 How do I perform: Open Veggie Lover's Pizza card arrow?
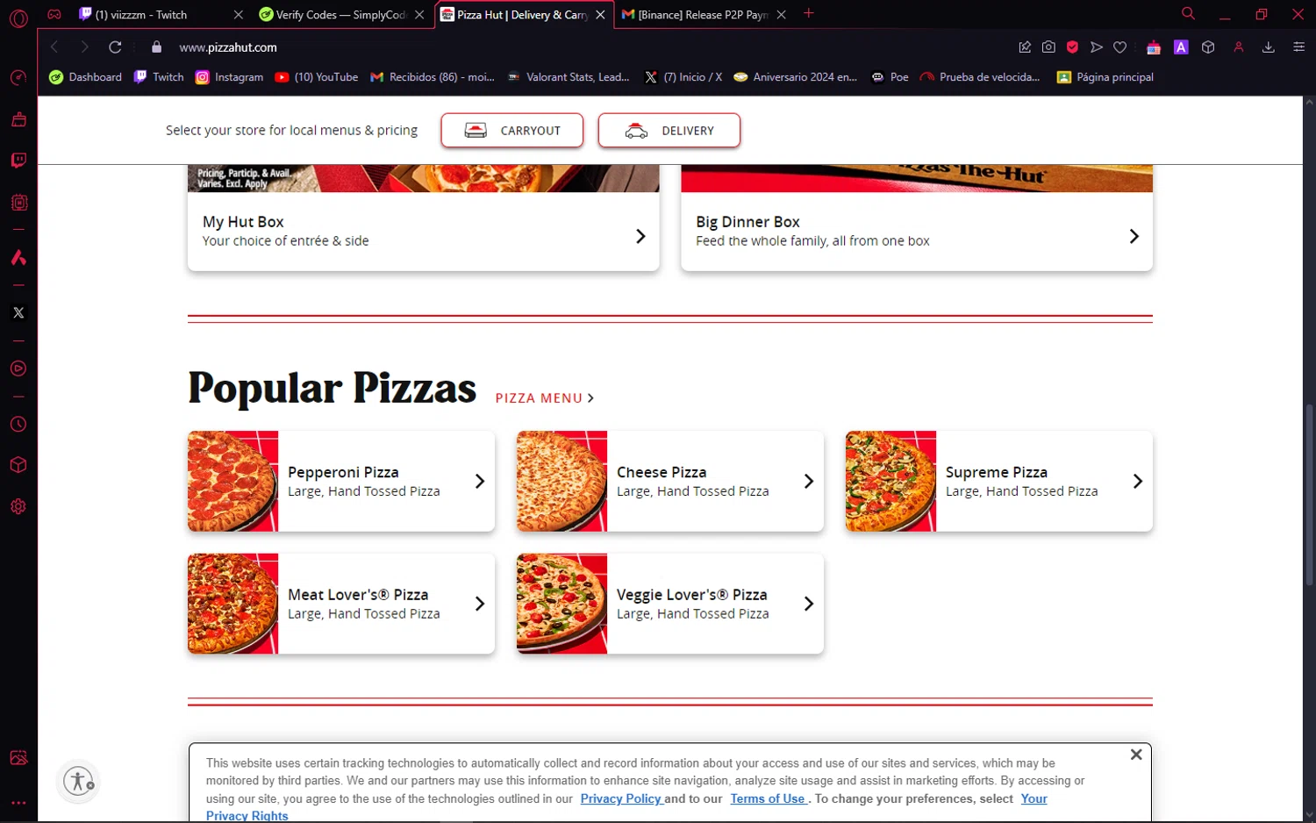tap(809, 604)
